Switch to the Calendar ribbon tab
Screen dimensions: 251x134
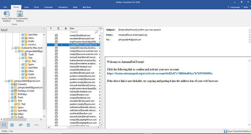(48, 7)
